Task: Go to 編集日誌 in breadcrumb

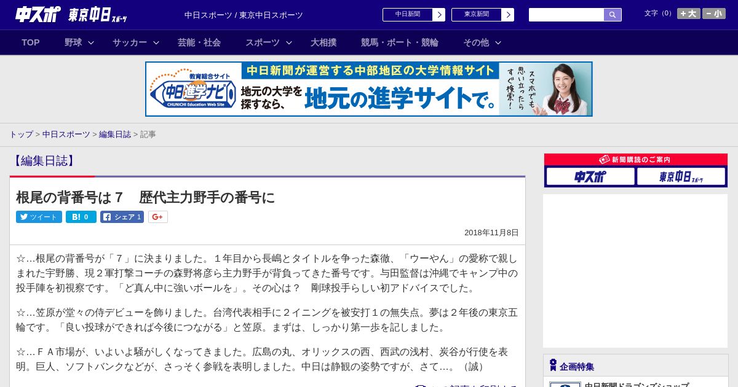Action: [115, 134]
